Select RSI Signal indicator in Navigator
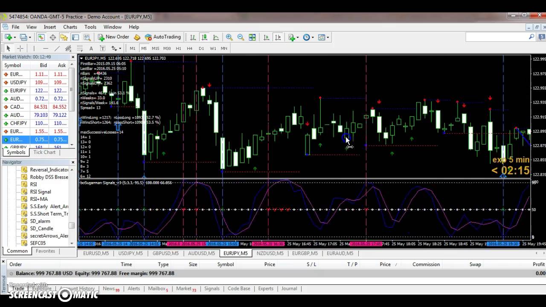The width and height of the screenshot is (546, 307). [x=40, y=192]
